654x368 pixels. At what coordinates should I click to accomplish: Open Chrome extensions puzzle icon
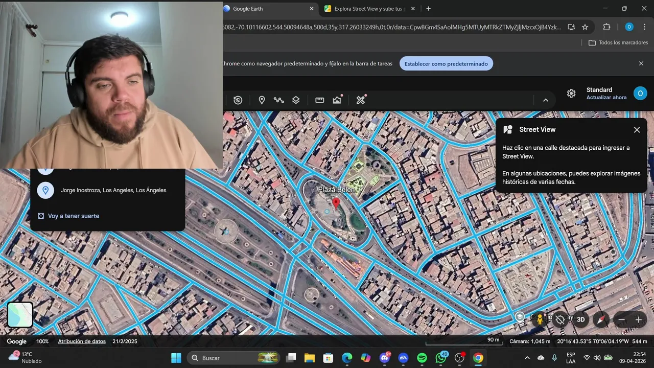point(607,27)
